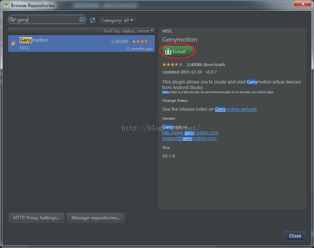
Task: Click the support@genymotion.com email link
Action: coord(189,138)
